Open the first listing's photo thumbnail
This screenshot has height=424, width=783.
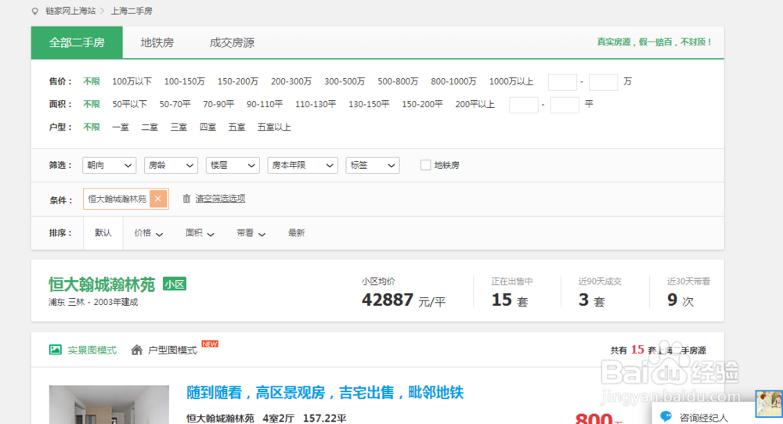click(x=109, y=404)
